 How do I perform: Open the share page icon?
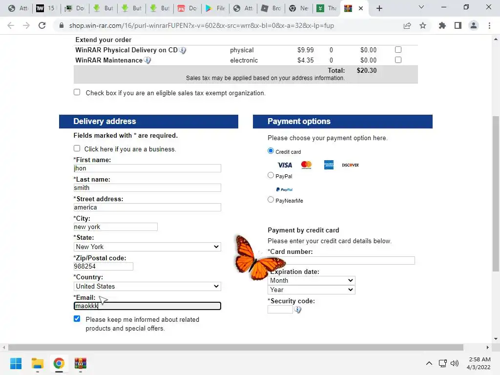pos(407,25)
